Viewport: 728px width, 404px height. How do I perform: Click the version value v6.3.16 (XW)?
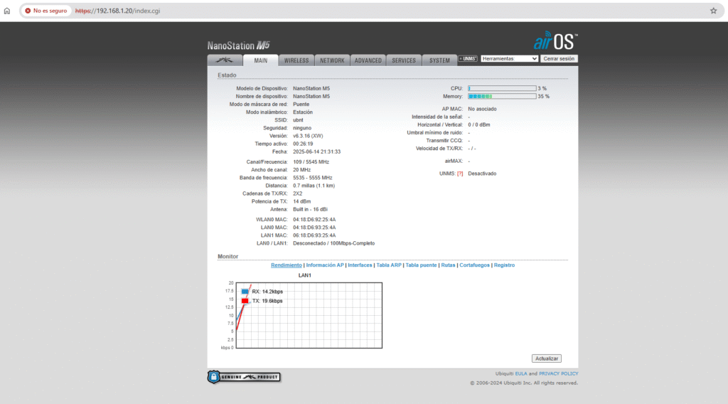(308, 136)
